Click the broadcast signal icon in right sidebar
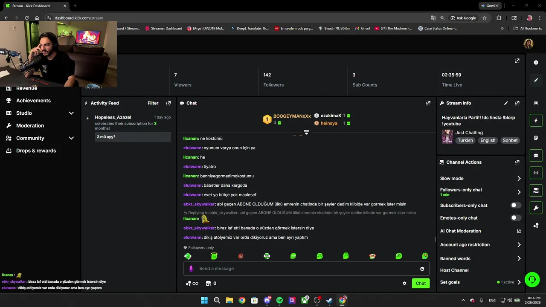 (536, 173)
